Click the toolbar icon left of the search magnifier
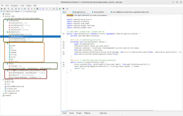Image resolution: width=183 pixels, height=116 pixels. [25, 9]
